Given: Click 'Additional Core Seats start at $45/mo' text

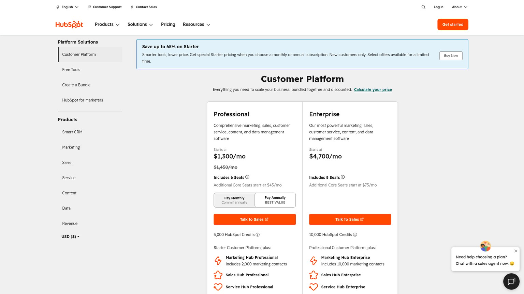Looking at the screenshot, I should 248,185.
